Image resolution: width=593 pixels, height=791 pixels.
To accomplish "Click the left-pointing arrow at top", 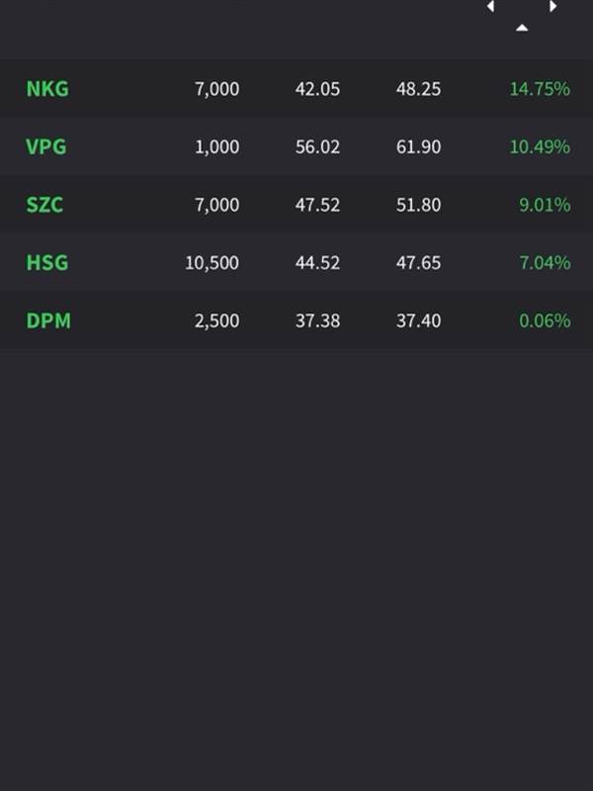I will 490,6.
